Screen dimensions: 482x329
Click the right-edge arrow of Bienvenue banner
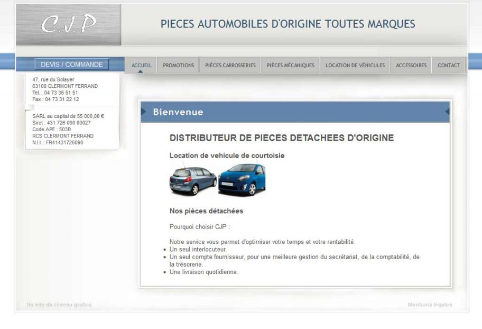pos(447,112)
